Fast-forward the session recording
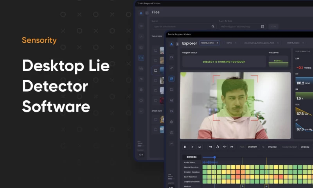This screenshot has width=313, height=188. (232, 147)
